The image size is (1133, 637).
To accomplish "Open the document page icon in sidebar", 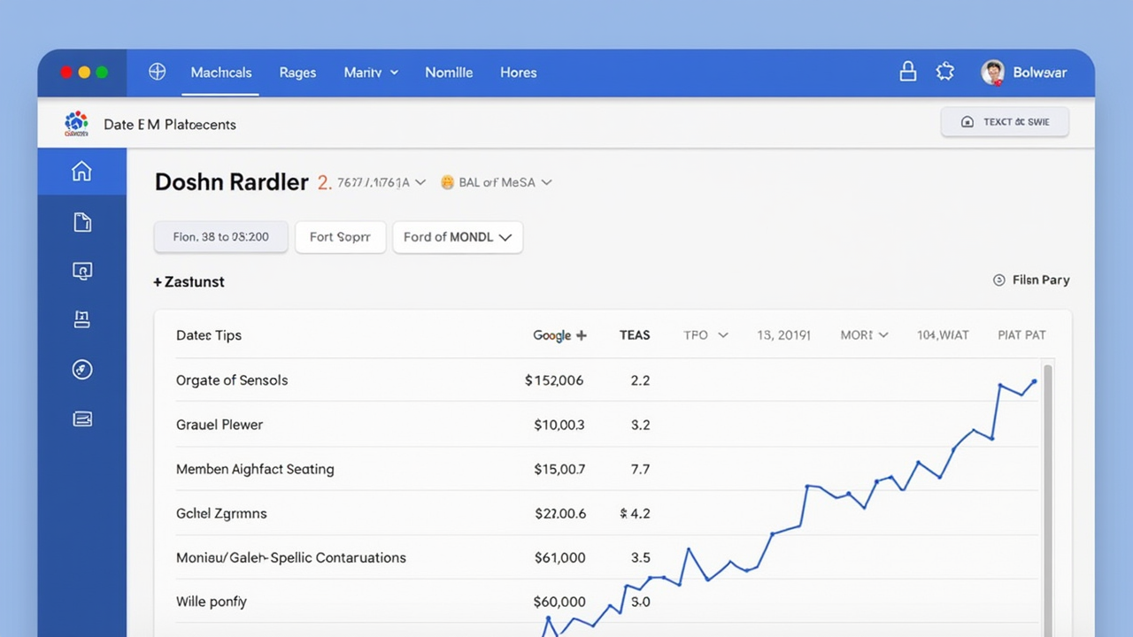I will tap(82, 222).
